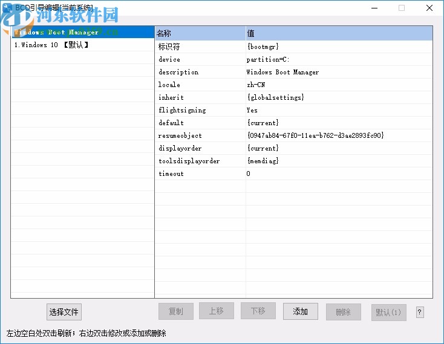444x344 pixels.
Task: Select the displayorder row name
Action: (x=180, y=148)
